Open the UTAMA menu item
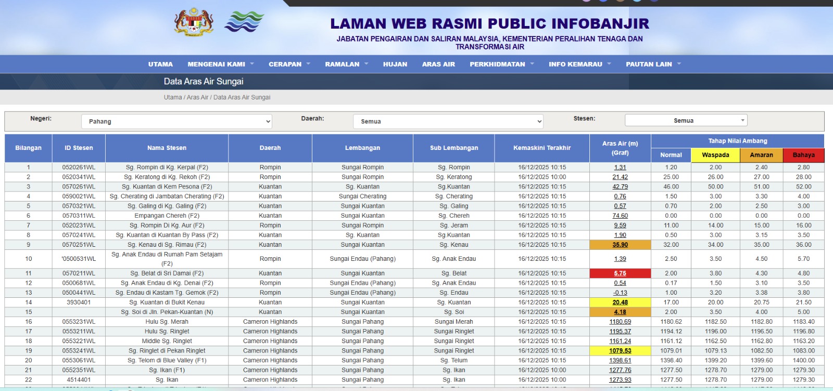The width and height of the screenshot is (833, 391). (160, 64)
